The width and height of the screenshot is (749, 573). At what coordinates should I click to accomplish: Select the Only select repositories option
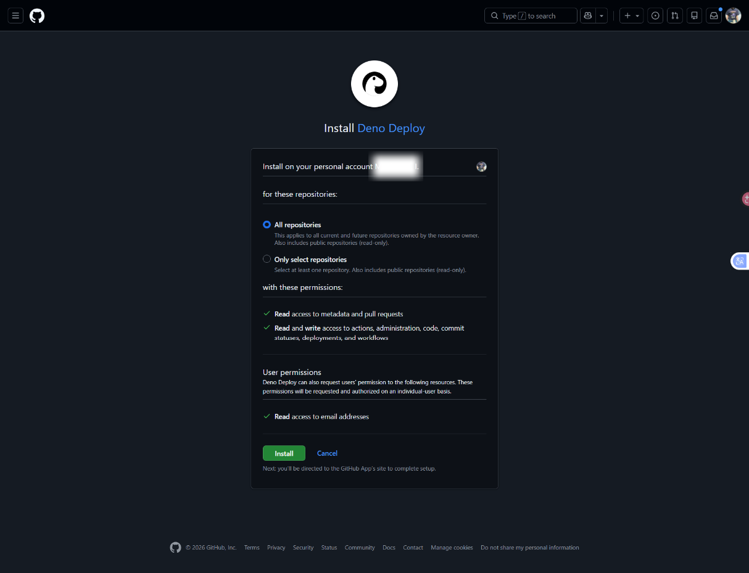[267, 259]
